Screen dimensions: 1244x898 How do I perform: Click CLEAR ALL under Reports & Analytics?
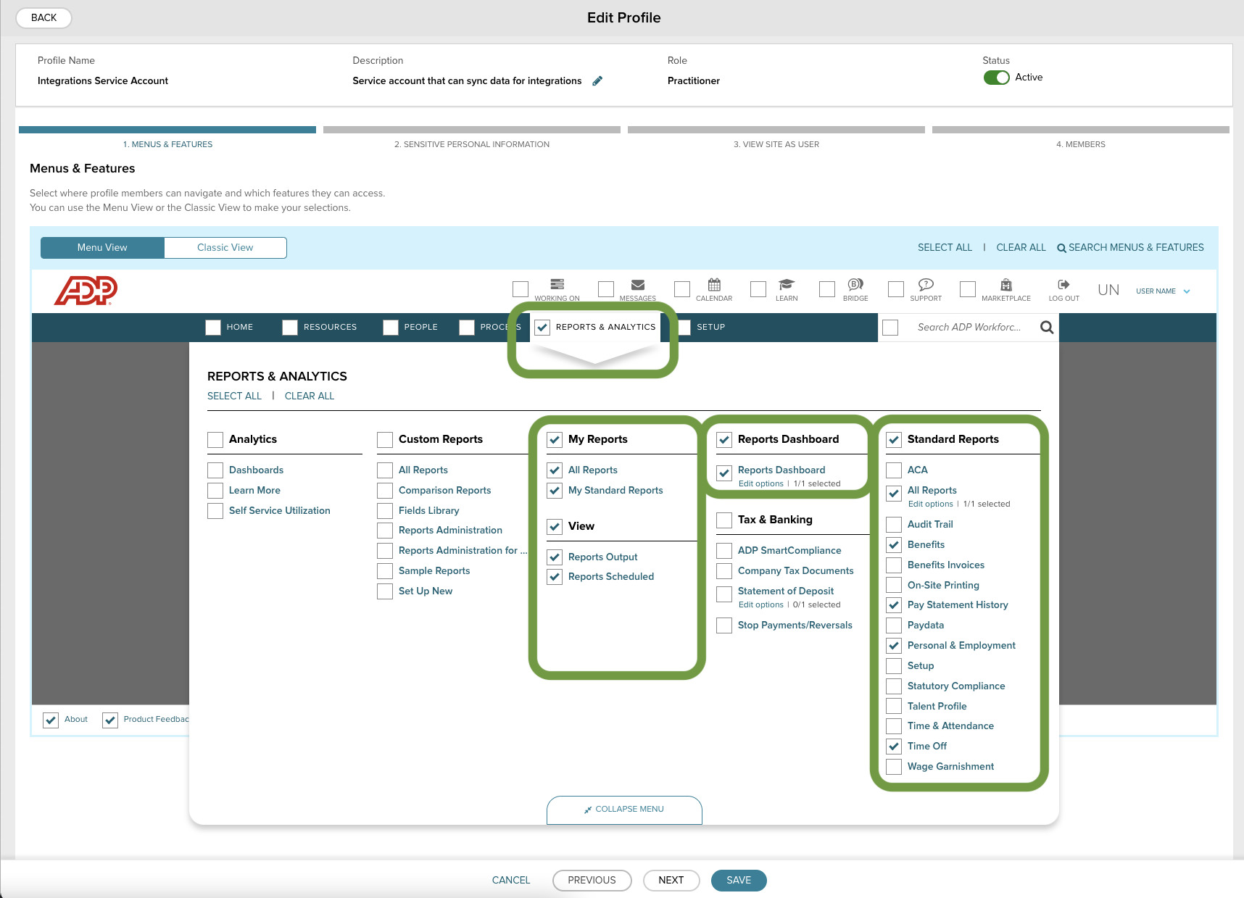[x=309, y=396]
